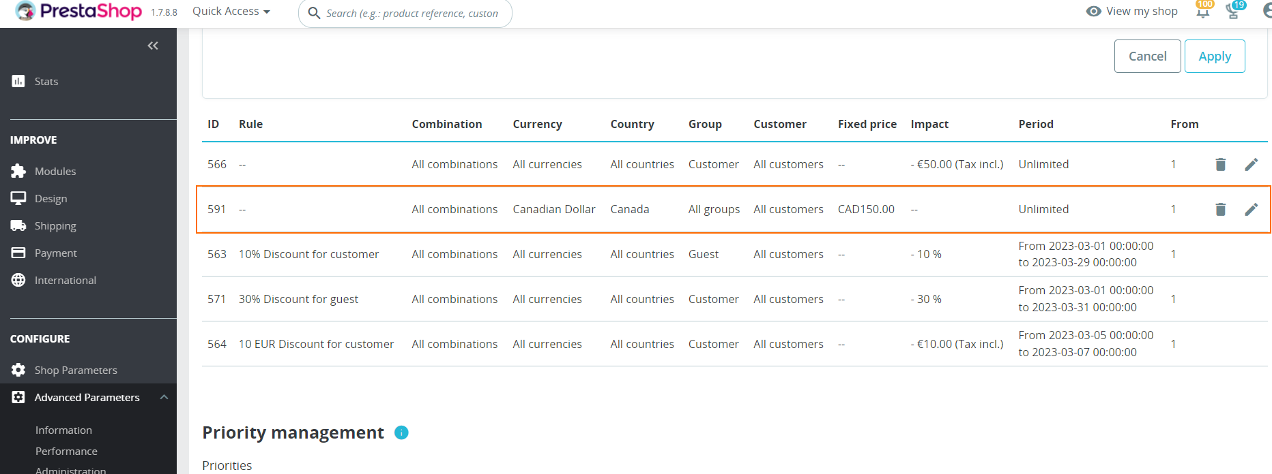Click the Apply button

1214,56
